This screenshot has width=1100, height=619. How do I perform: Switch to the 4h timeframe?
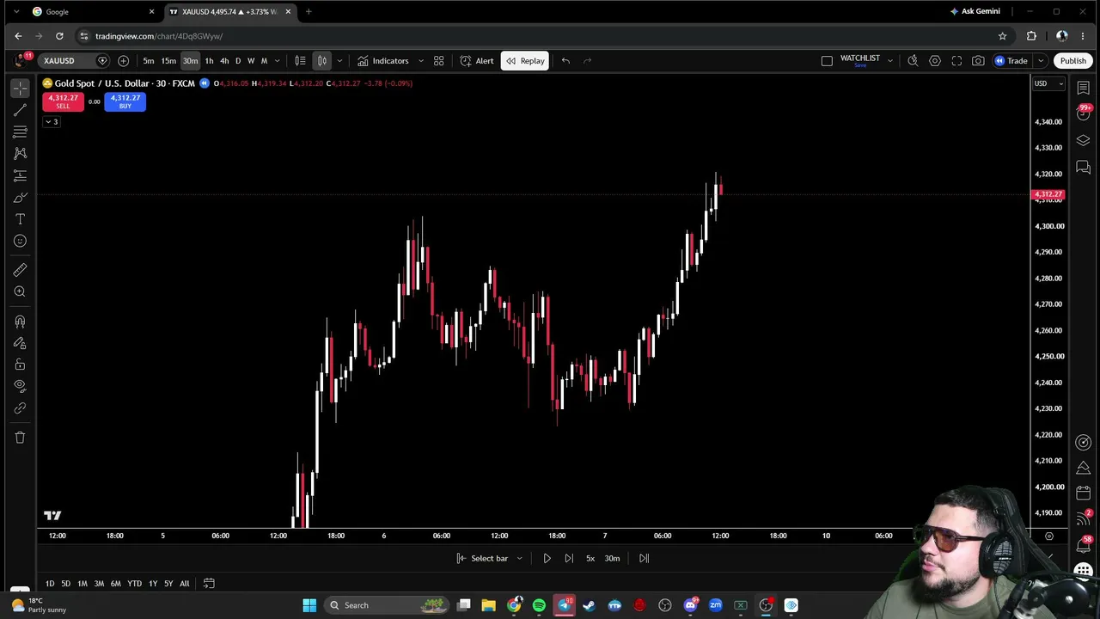224,61
